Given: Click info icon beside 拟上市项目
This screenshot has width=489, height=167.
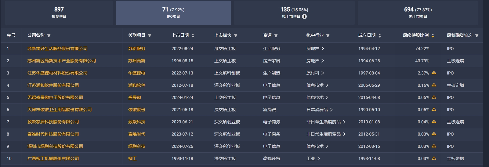Looking at the screenshot, I should pos(304,16).
